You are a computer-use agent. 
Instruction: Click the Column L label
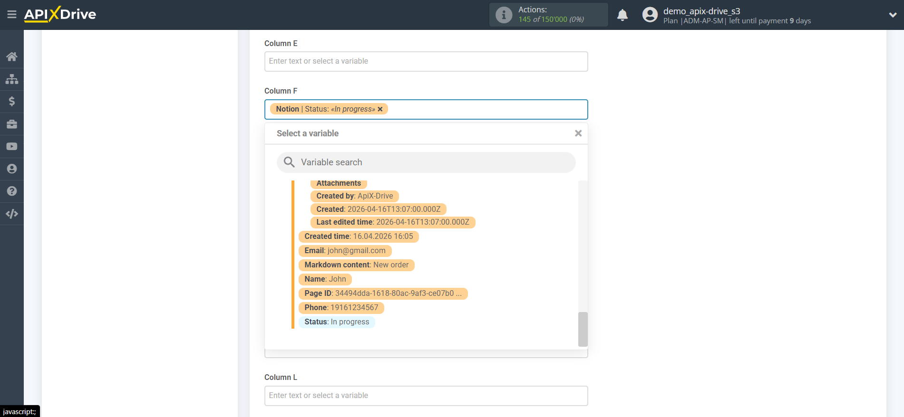click(281, 378)
